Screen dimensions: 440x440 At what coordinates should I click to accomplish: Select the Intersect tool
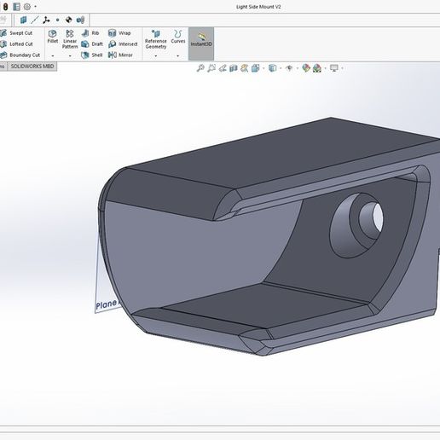[x=123, y=44]
